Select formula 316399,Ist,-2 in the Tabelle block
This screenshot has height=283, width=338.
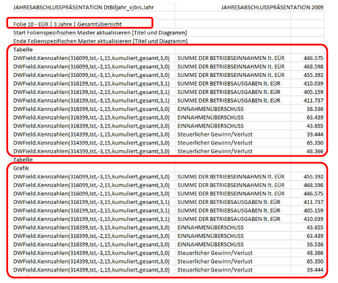coord(91,118)
